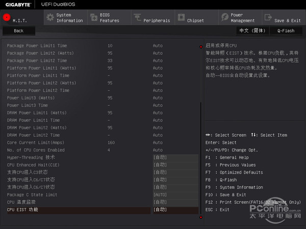Open CPU 温度监控 value box
Screen dimensions: 306x229
[x=175, y=202]
